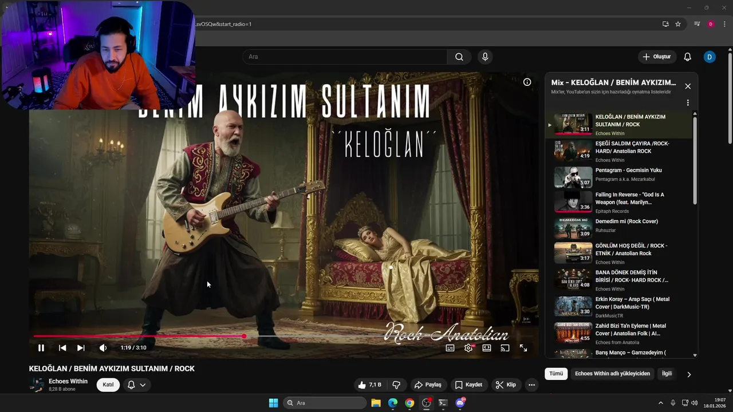Click the browser address bar URL

point(224,24)
